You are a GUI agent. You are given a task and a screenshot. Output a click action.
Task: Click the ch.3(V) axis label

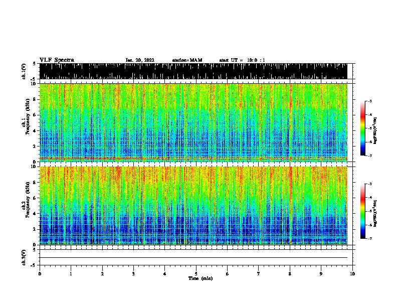tap(24, 257)
